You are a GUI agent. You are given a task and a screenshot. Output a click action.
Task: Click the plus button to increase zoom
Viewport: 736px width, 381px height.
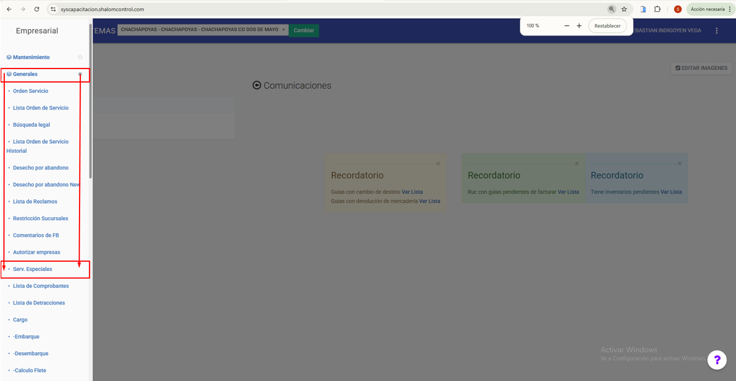579,26
